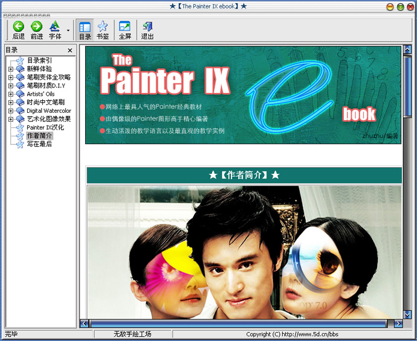Click the vertical scrollbar thumb
Image resolution: width=417 pixels, height=341 pixels.
[407, 86]
